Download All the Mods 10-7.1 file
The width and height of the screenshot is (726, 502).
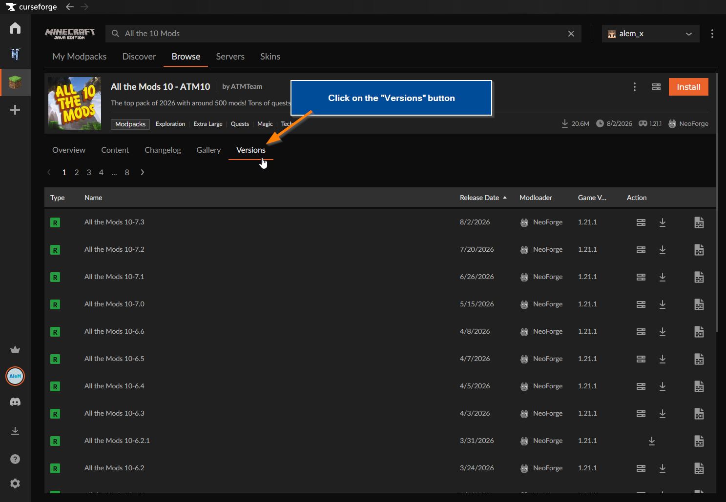[x=663, y=277]
